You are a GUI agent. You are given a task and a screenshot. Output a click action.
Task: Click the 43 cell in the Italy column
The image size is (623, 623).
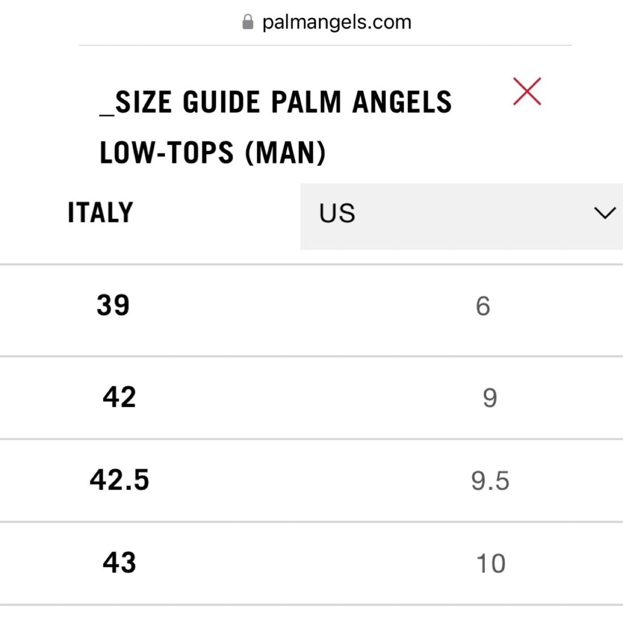pyautogui.click(x=119, y=563)
